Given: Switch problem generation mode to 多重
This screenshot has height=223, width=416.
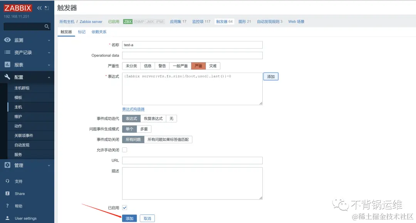Looking at the screenshot, I should [x=144, y=129].
